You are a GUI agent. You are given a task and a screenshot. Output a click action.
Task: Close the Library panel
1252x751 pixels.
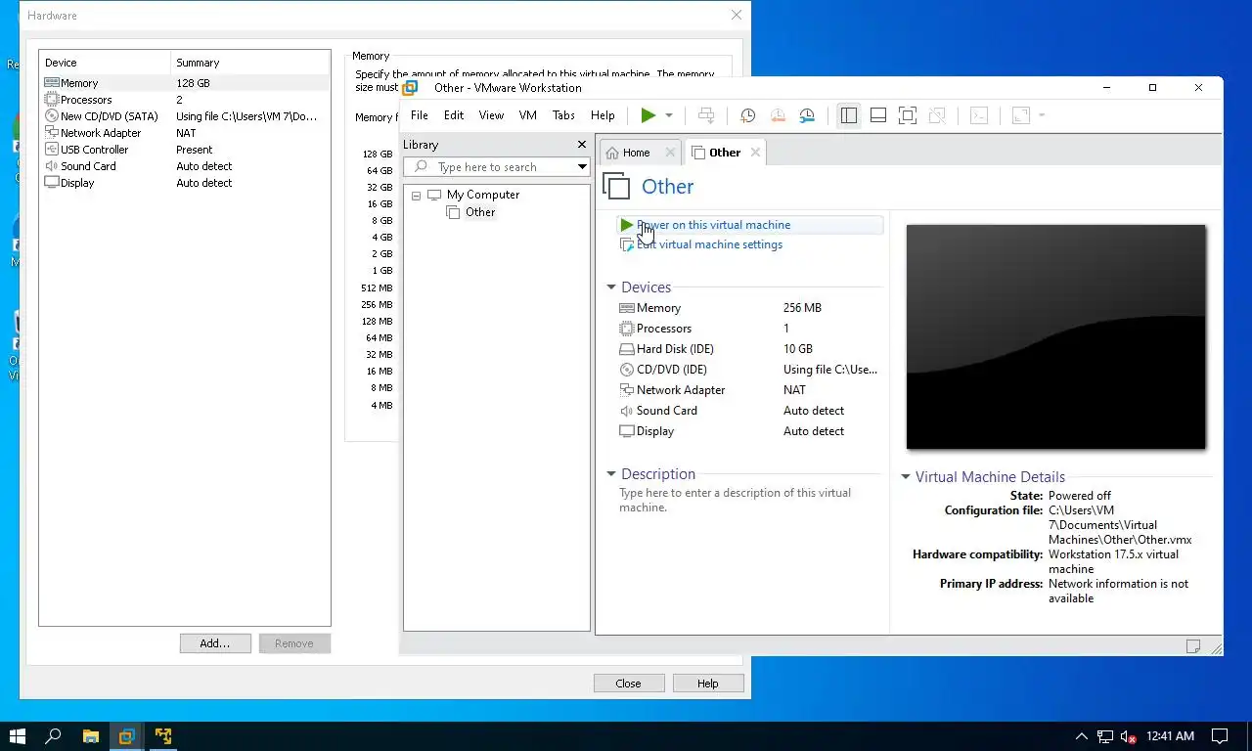pyautogui.click(x=581, y=145)
